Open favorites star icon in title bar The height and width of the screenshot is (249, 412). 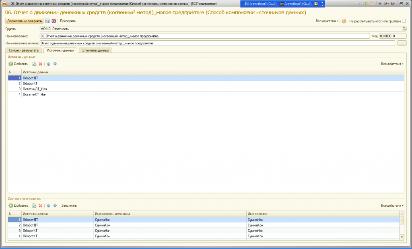pos(357,4)
